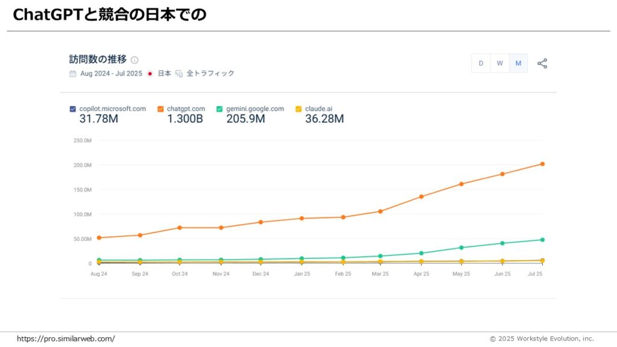This screenshot has height=347, width=617.
Task: Switch to weekly (W) granularity
Action: tap(500, 63)
